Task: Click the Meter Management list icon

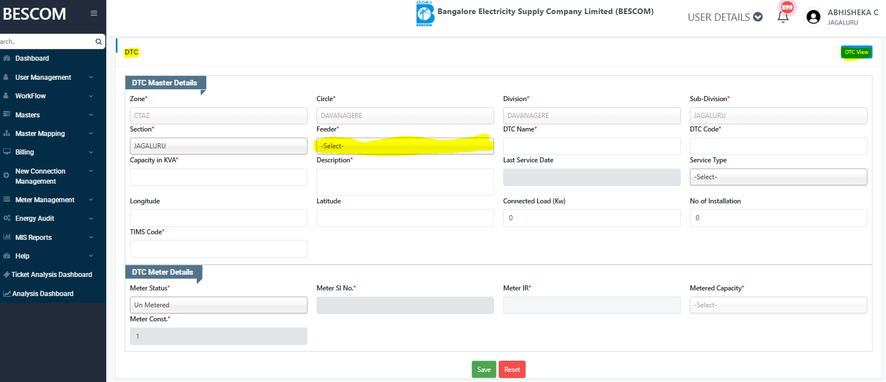Action: [7, 199]
